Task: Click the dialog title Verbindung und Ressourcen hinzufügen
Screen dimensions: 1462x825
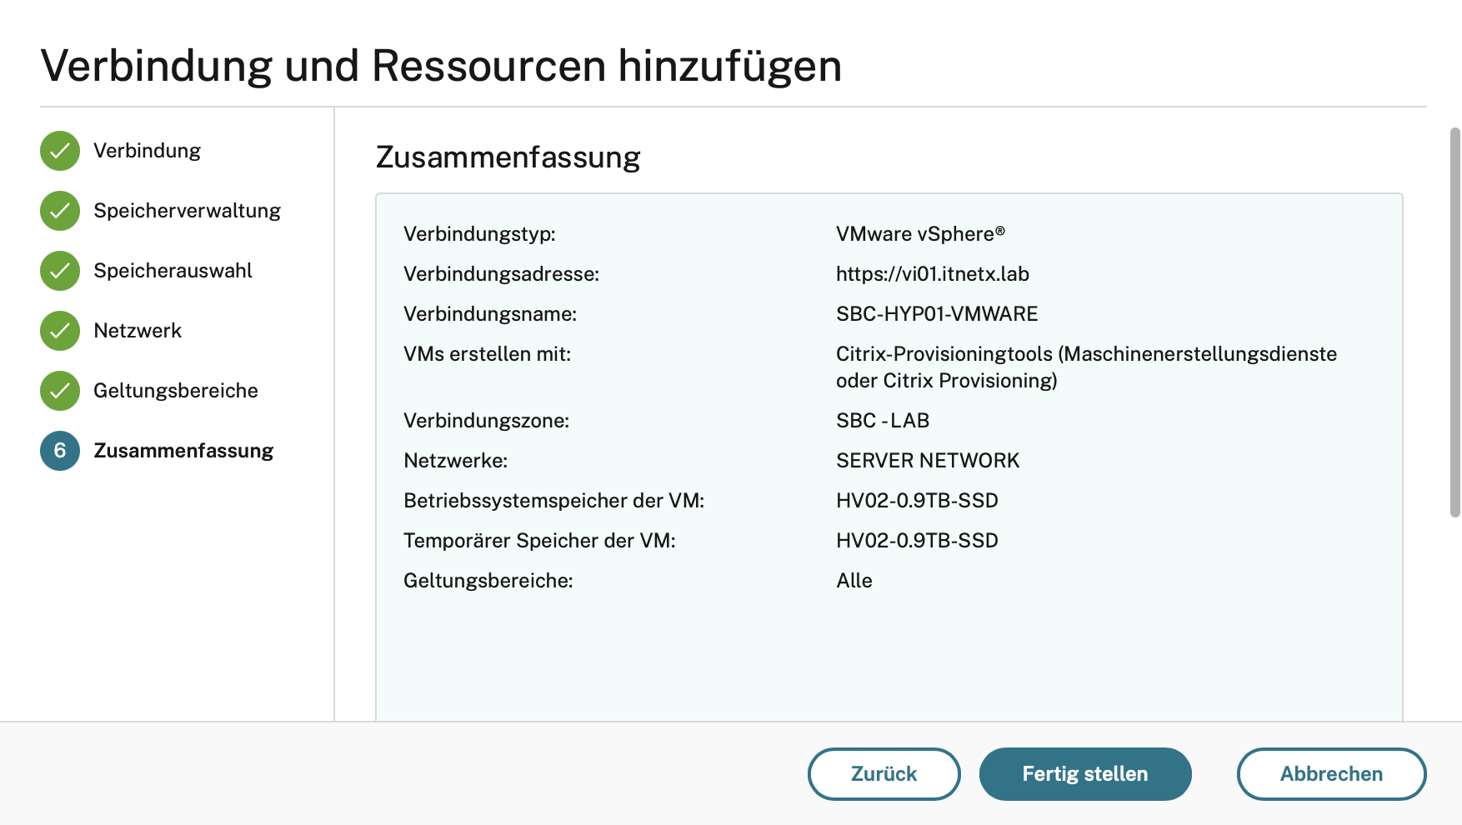Action: click(441, 66)
